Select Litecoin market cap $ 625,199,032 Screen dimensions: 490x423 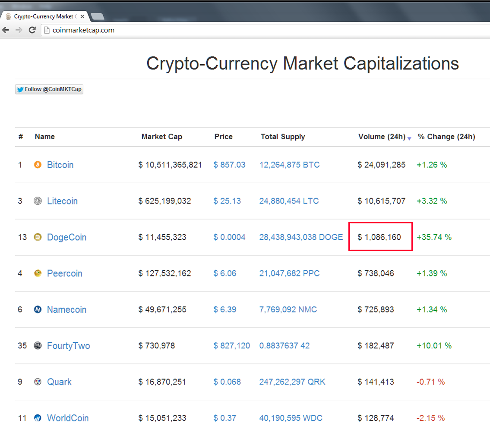[164, 201]
